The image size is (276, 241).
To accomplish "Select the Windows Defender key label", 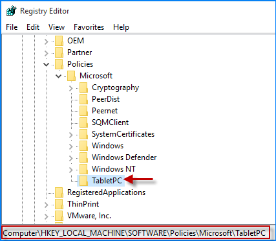I will pyautogui.click(x=124, y=157).
